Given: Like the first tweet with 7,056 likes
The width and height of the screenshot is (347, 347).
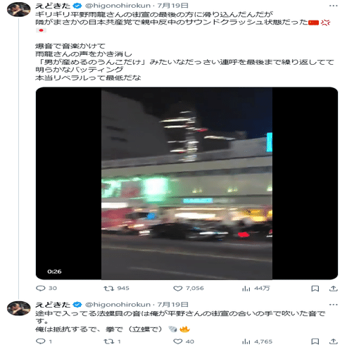Looking at the screenshot, I should pyautogui.click(x=189, y=288).
